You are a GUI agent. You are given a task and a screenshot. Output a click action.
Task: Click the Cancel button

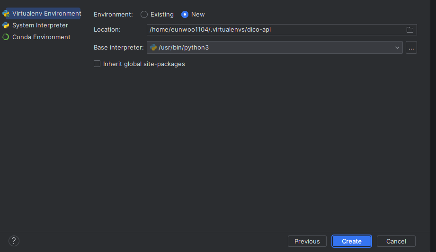pos(396,241)
